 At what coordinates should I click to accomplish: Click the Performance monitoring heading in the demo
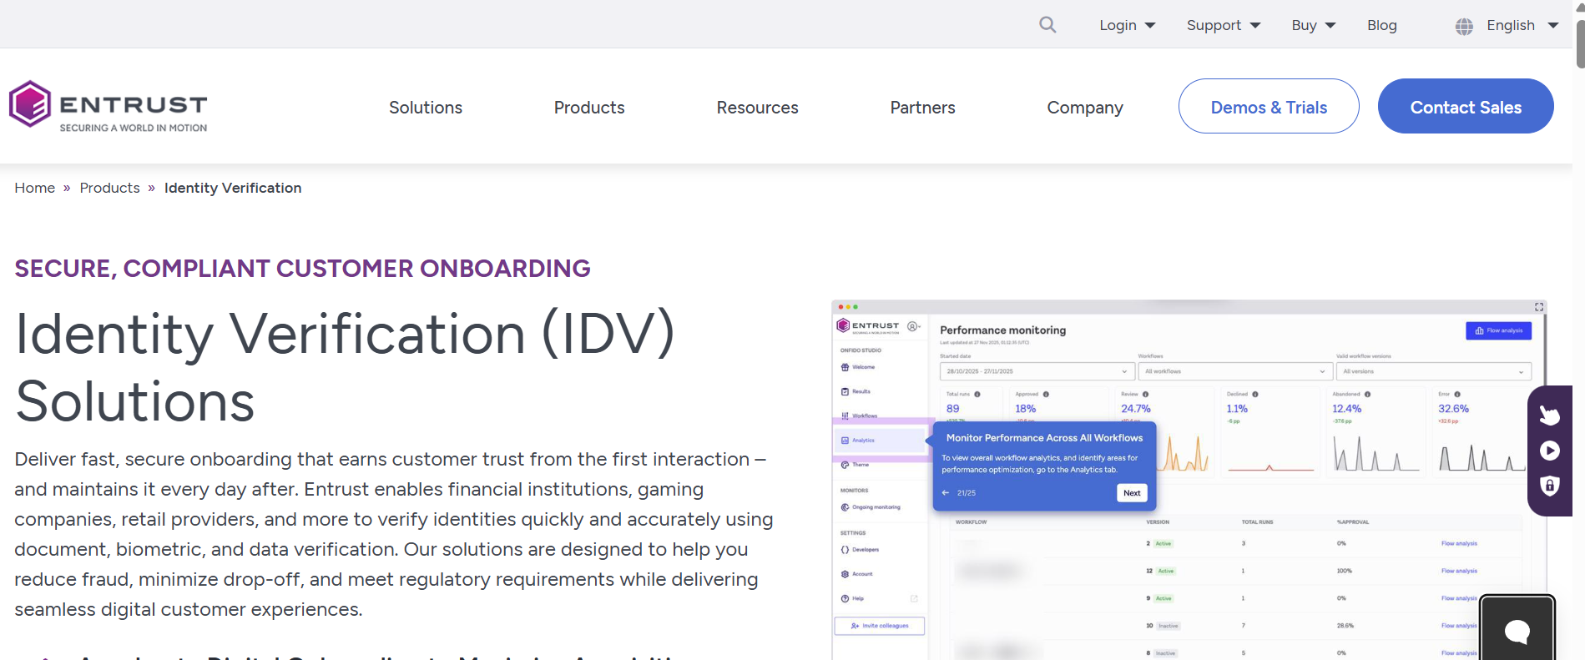[x=1002, y=330]
